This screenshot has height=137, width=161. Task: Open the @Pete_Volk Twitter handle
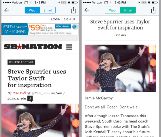click(41, 93)
